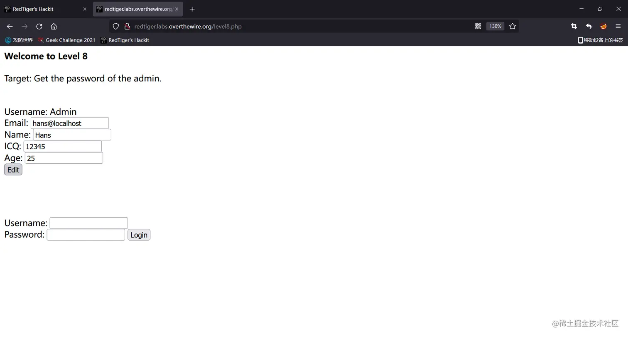Bookmark this page with the star icon
This screenshot has height=337, width=628.
(x=513, y=26)
